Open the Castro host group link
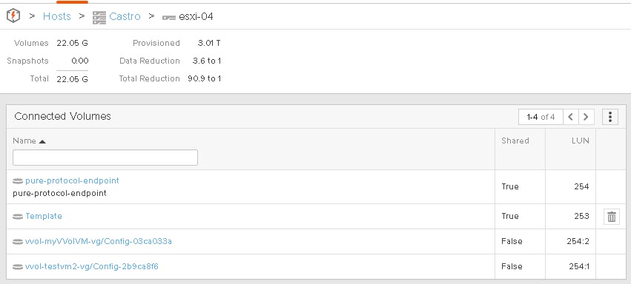The height and width of the screenshot is (284, 631). [125, 16]
